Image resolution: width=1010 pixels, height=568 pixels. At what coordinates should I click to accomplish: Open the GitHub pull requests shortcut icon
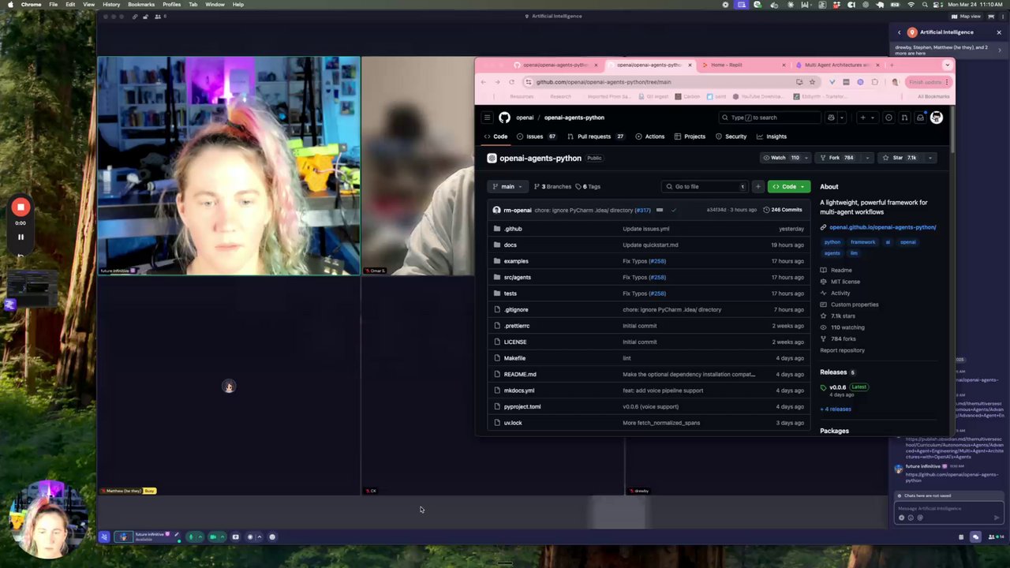(x=904, y=118)
